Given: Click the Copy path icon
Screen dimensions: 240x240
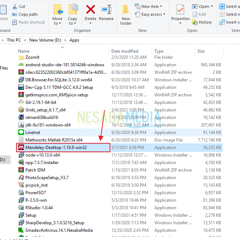Looking at the screenshot, I should point(15,15).
